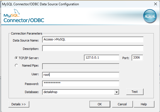Image resolution: width=160 pixels, height=112 pixels.
Task: Click into the Data Source Name field
Action: pos(93,40)
